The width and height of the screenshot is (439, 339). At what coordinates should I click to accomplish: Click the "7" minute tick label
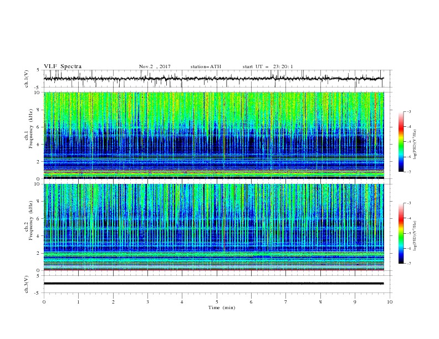(286, 302)
